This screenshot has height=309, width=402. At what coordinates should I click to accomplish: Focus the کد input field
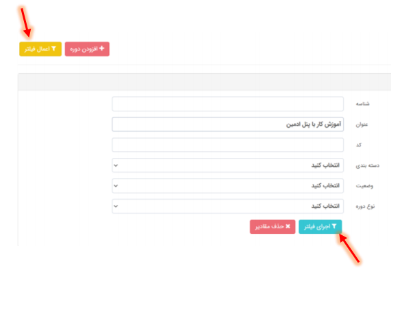[227, 145]
